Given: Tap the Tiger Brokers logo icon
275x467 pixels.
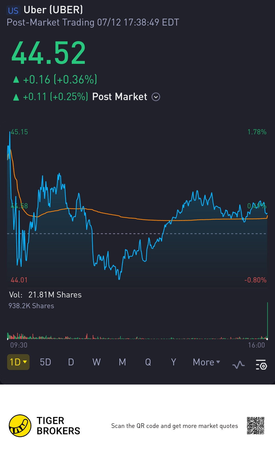Looking at the screenshot, I should click(x=20, y=426).
